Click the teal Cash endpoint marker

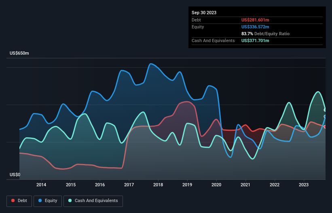point(325,110)
